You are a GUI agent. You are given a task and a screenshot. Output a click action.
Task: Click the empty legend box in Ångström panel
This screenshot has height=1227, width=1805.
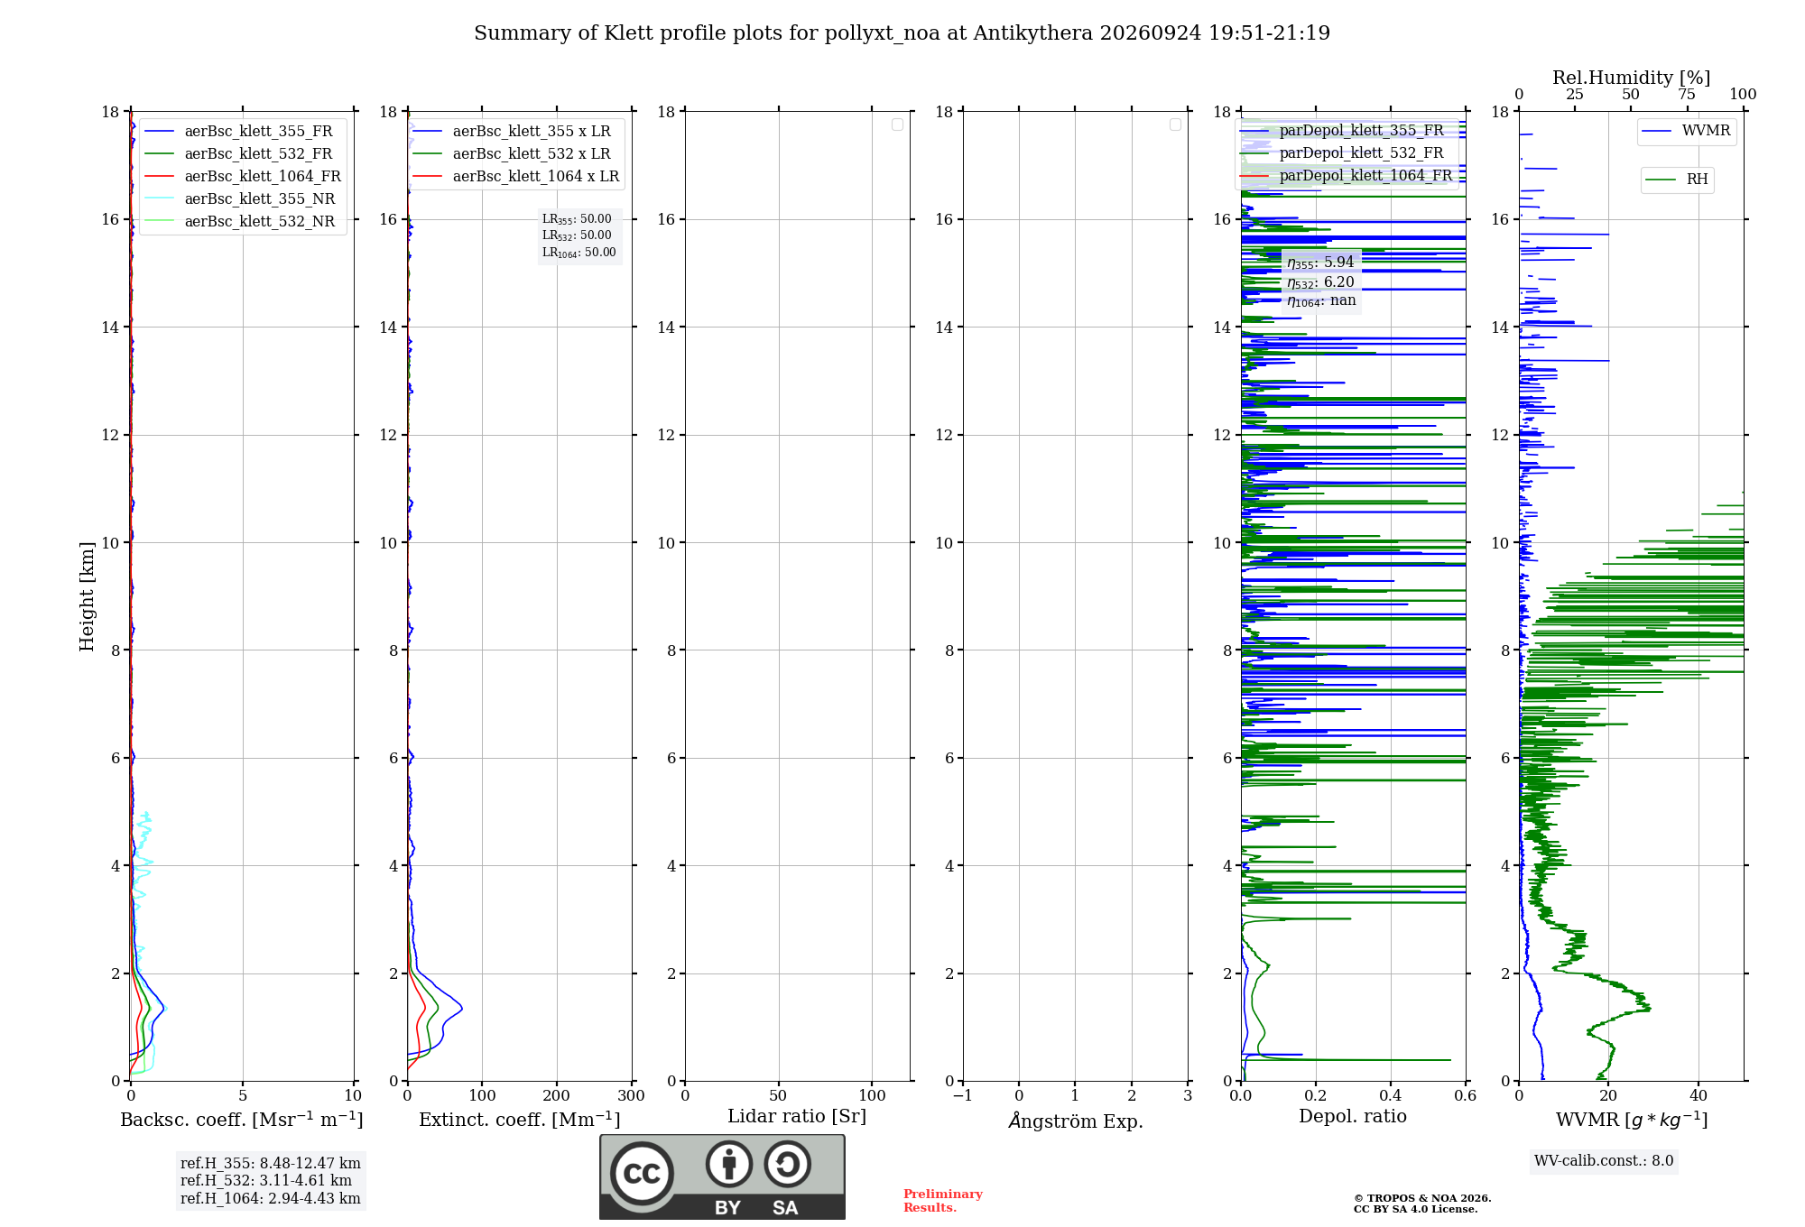[x=1175, y=125]
